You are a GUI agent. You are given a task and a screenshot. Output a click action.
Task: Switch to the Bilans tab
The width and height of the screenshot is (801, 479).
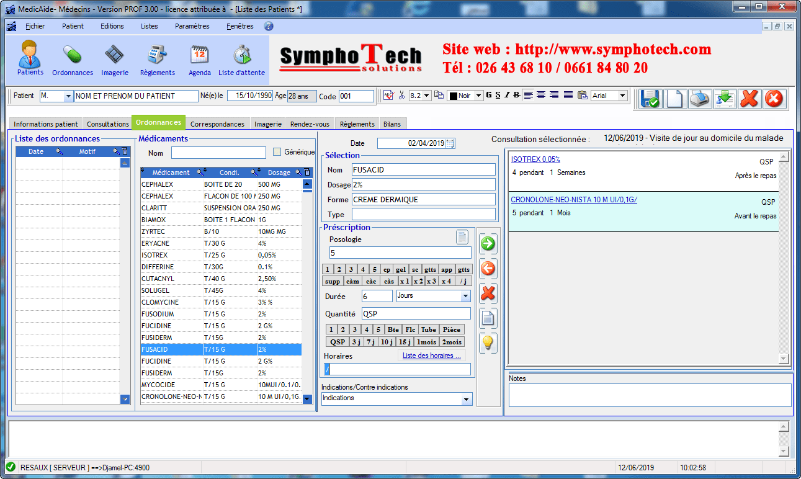point(392,124)
